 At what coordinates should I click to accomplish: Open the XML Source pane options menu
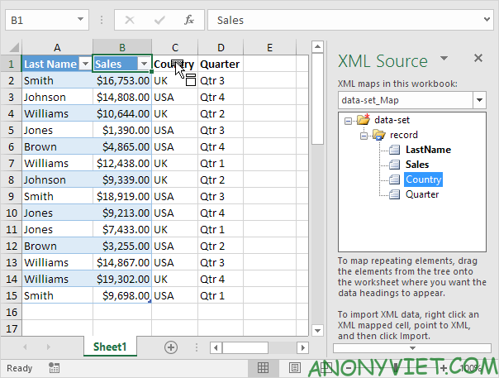444,59
